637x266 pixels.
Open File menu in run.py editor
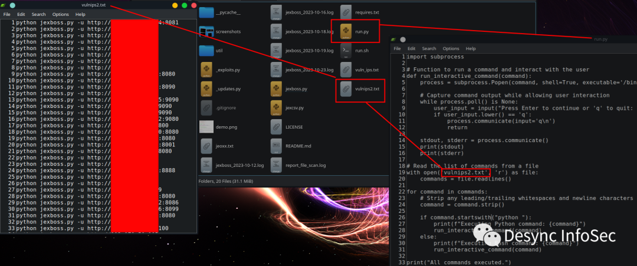tap(398, 49)
